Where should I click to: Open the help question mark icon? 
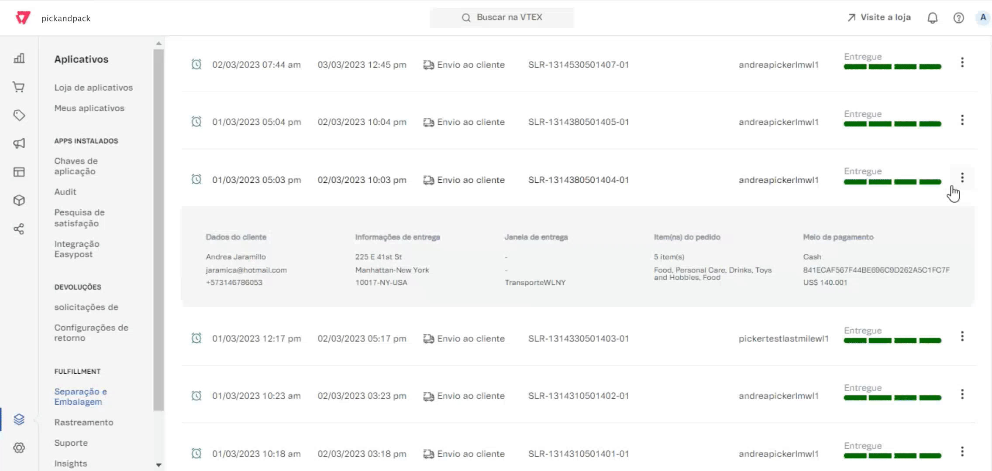pyautogui.click(x=958, y=18)
